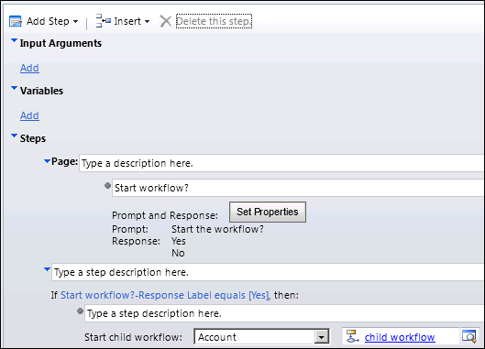The width and height of the screenshot is (485, 349).
Task: Click Add under Variables
Action: (29, 115)
